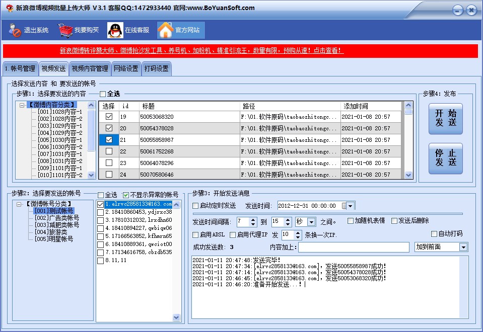Screen dimensions: 483x332
Task: Click the up arrow of content table scrollbar
Action: click(408, 105)
